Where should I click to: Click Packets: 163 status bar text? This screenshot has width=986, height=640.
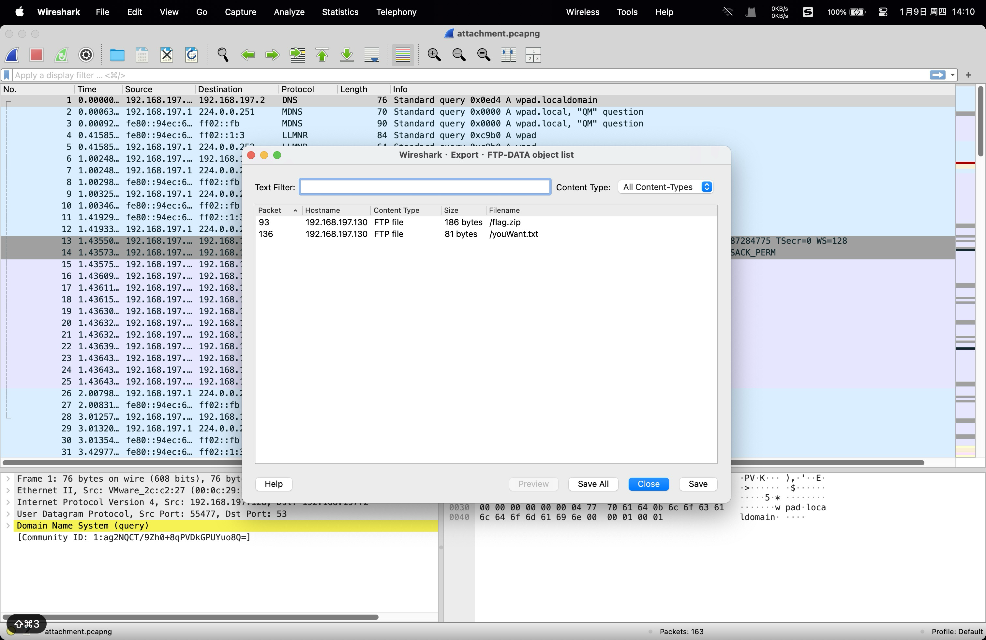click(x=681, y=631)
